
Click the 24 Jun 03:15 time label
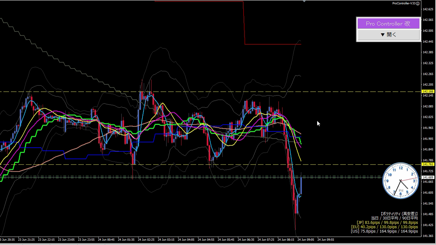[x=166, y=240]
